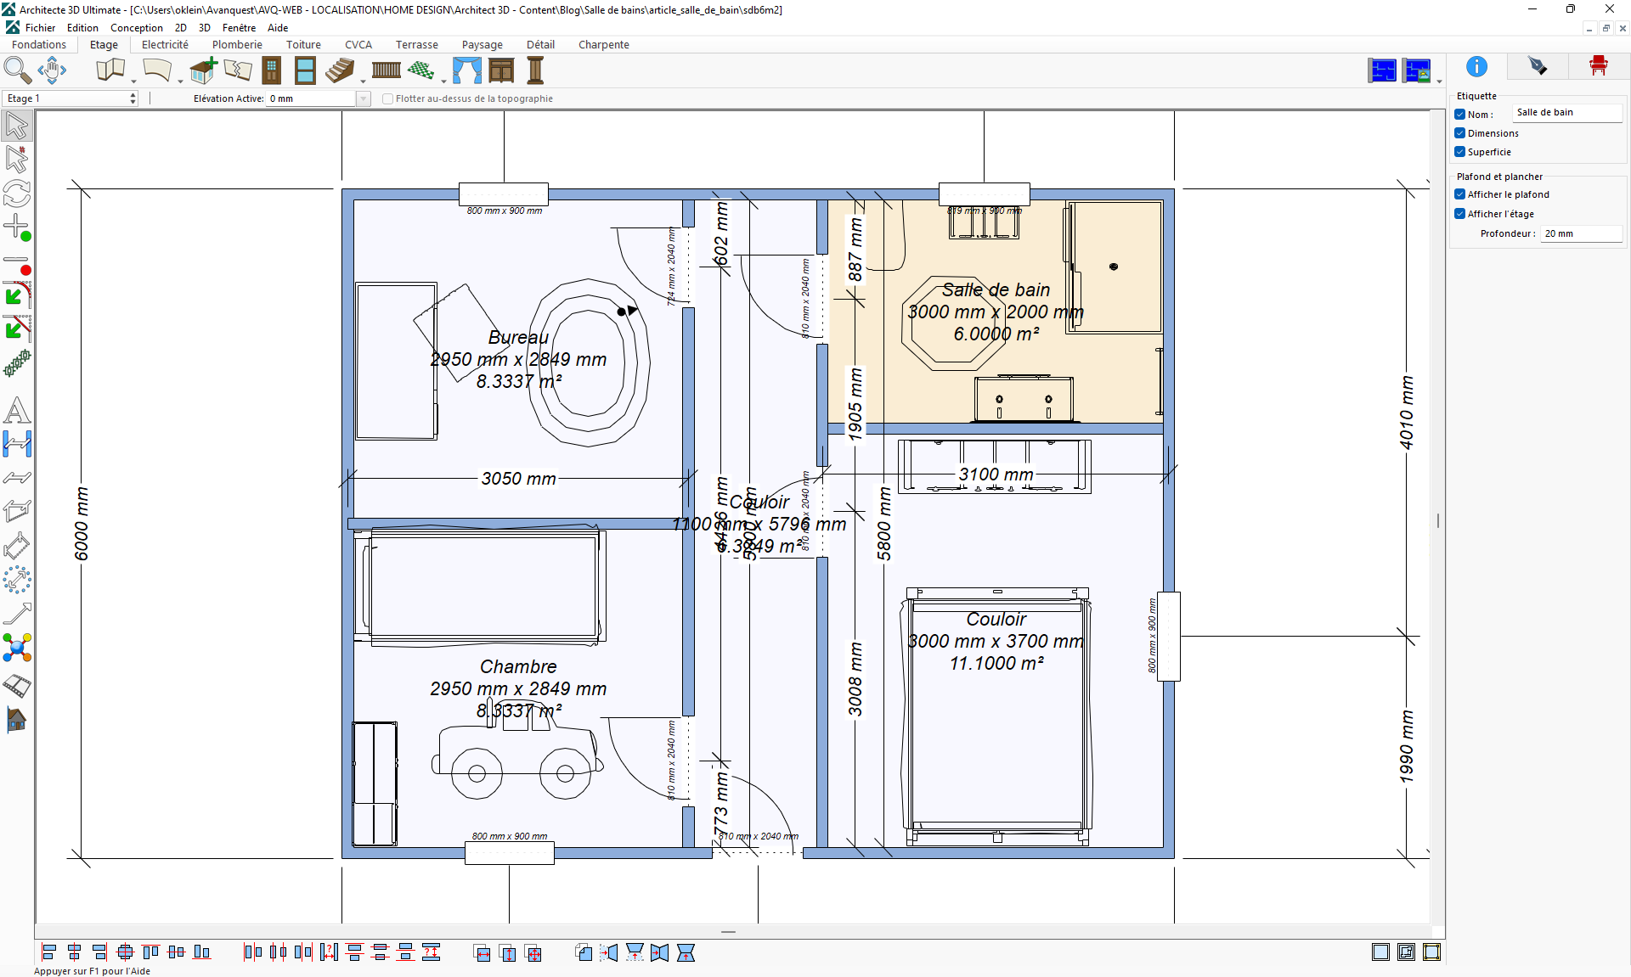
Task: Select the arrow selection tool in left toolbar
Action: tap(17, 126)
